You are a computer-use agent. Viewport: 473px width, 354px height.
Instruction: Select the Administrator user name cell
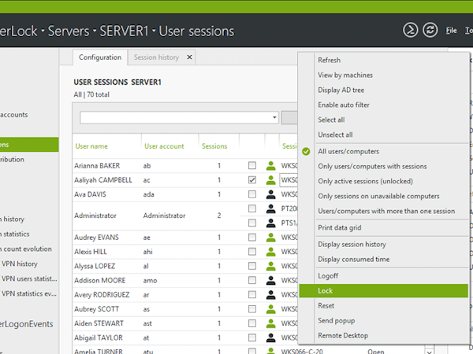95,216
